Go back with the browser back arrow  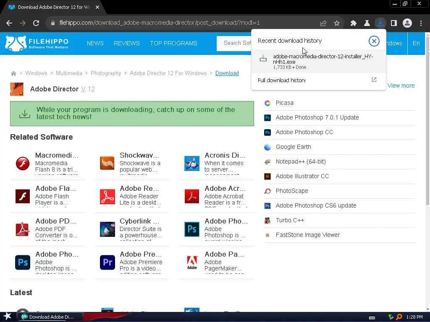9,23
